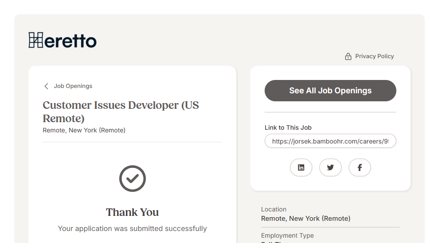The height and width of the screenshot is (243, 439).
Task: Click the back chevron arrow
Action: click(x=46, y=86)
